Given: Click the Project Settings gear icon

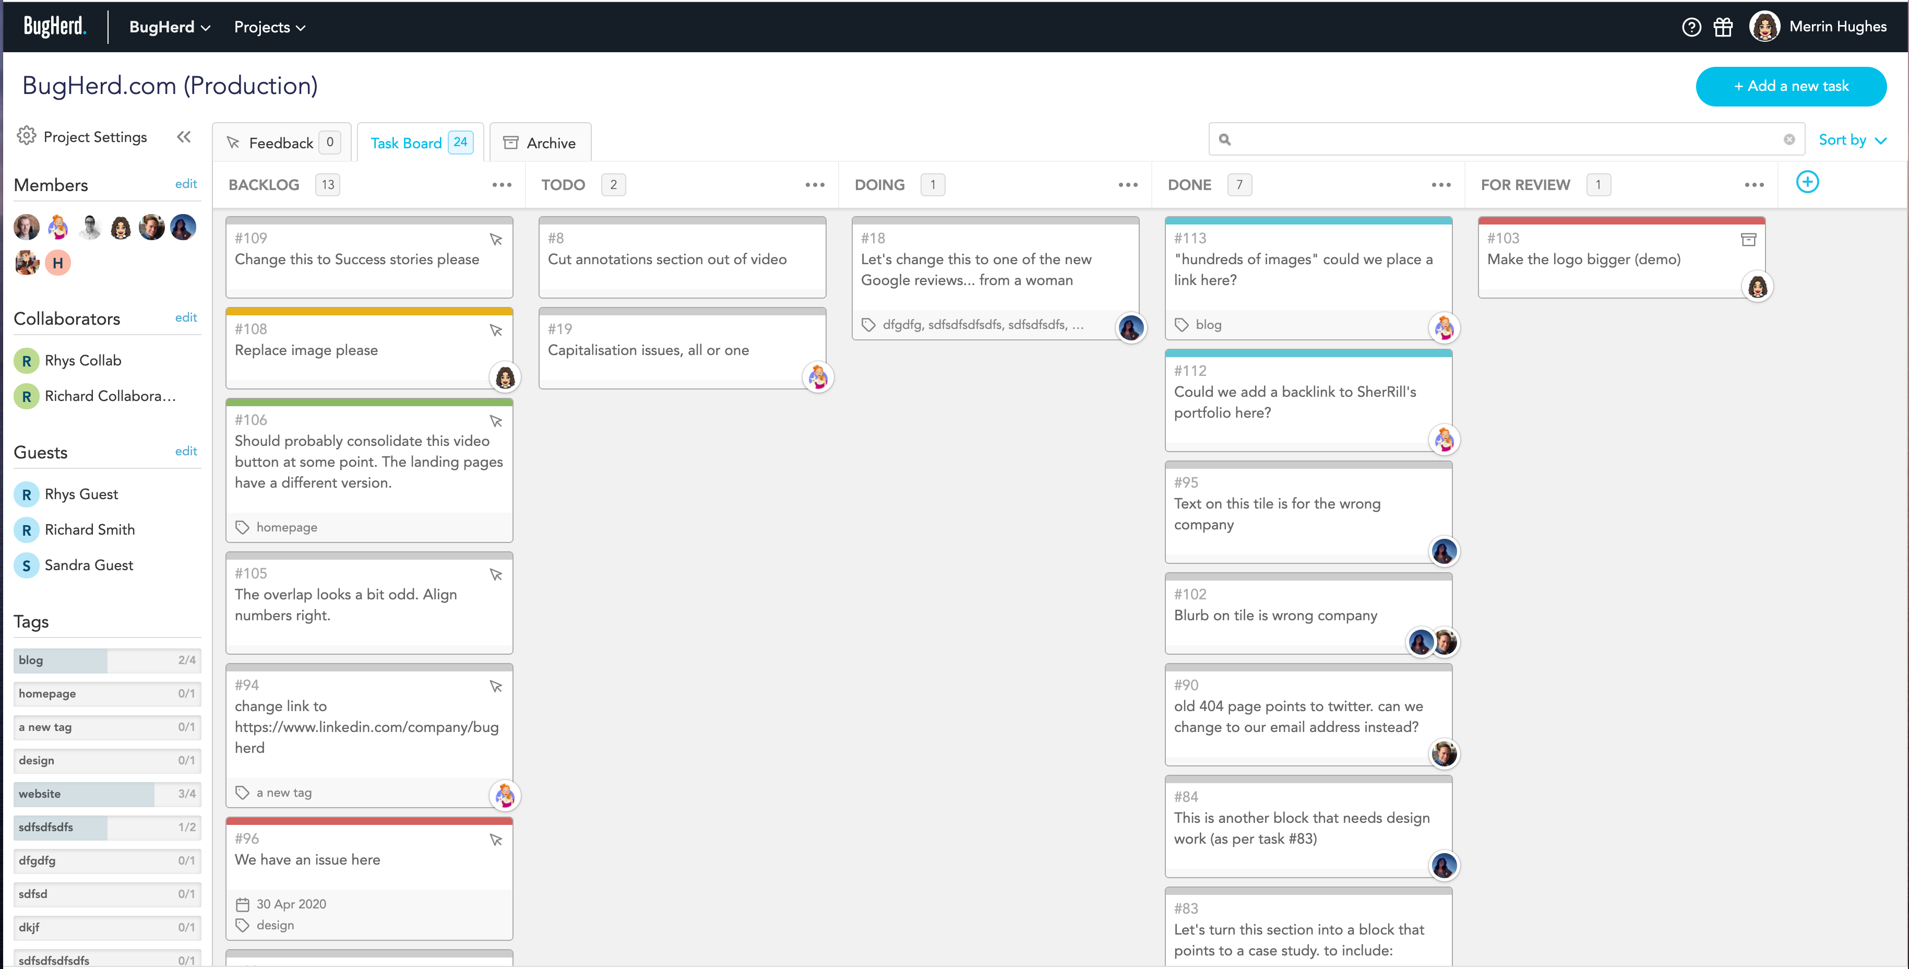Looking at the screenshot, I should click(x=26, y=136).
